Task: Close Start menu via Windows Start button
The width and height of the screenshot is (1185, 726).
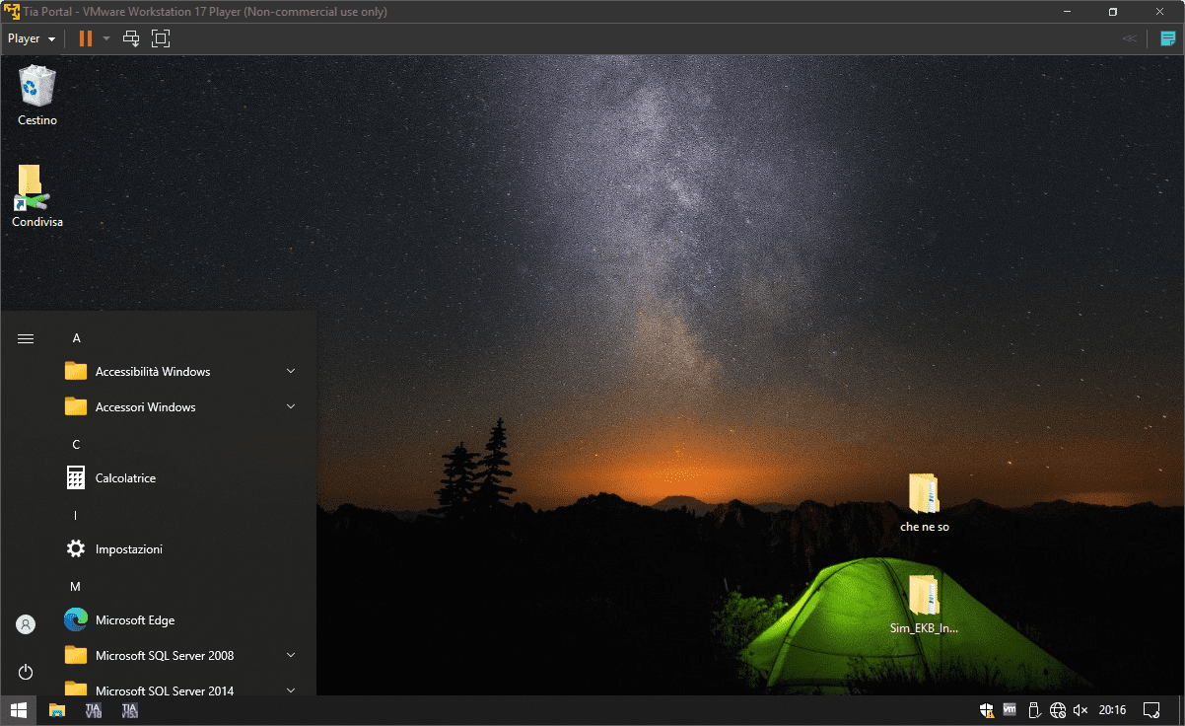Action: click(18, 710)
